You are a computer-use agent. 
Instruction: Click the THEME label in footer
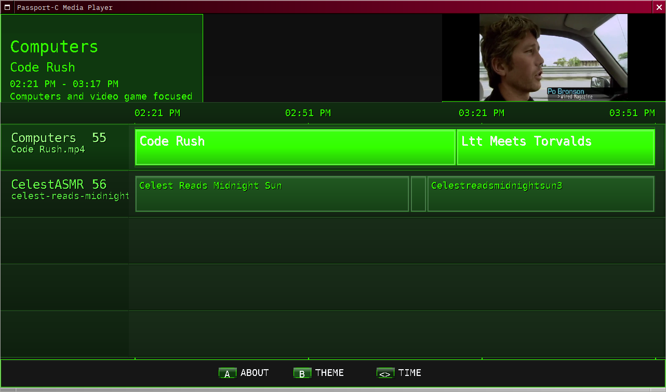point(329,373)
